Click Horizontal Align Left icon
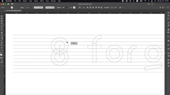The height and width of the screenshot is (95, 170). coord(87,8)
